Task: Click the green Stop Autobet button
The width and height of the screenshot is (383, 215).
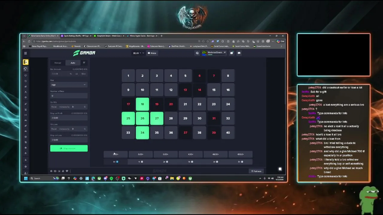Action: click(x=69, y=148)
